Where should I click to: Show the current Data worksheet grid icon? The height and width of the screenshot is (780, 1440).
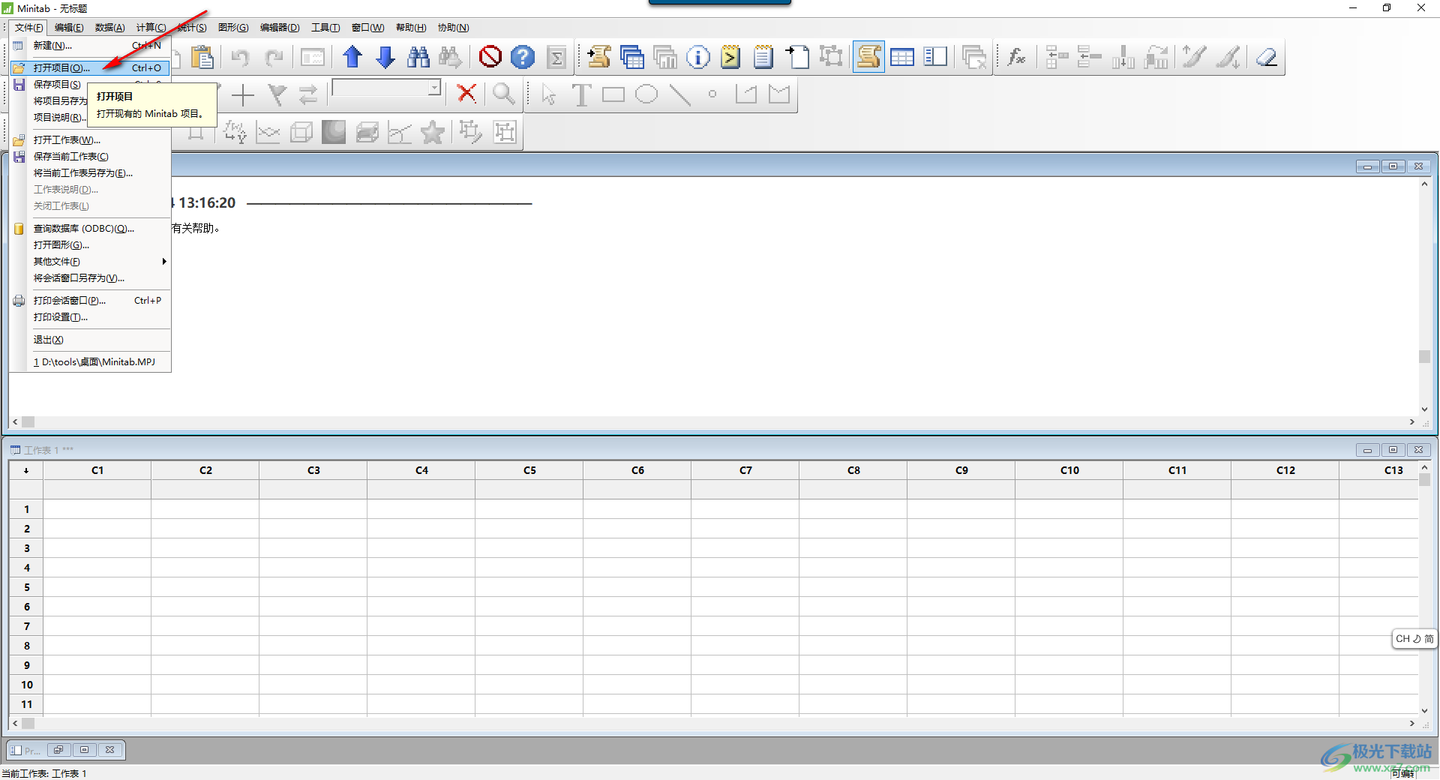point(902,57)
